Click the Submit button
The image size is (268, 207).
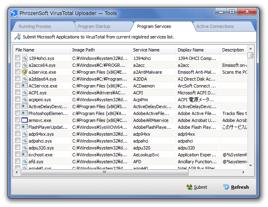coord(197,187)
